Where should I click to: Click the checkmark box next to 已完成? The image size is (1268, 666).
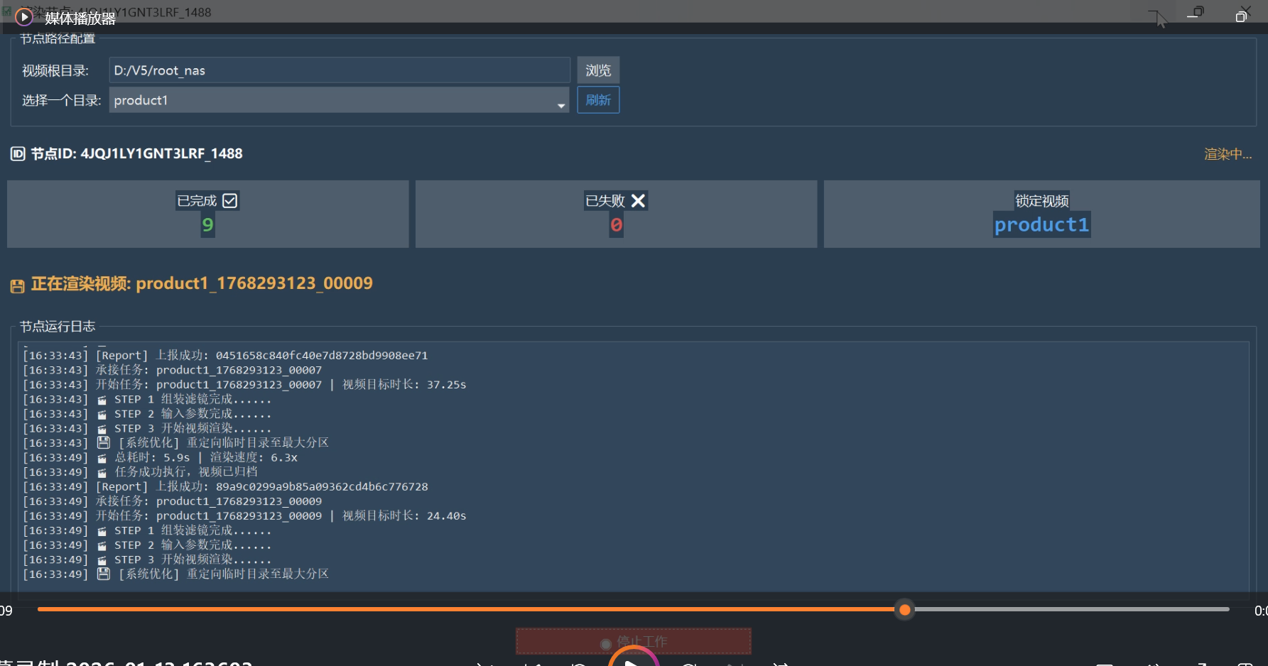229,201
